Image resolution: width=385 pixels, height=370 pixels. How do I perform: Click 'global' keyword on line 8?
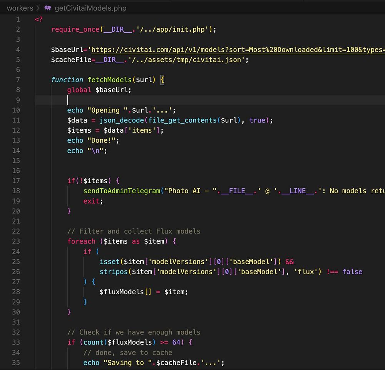click(79, 90)
